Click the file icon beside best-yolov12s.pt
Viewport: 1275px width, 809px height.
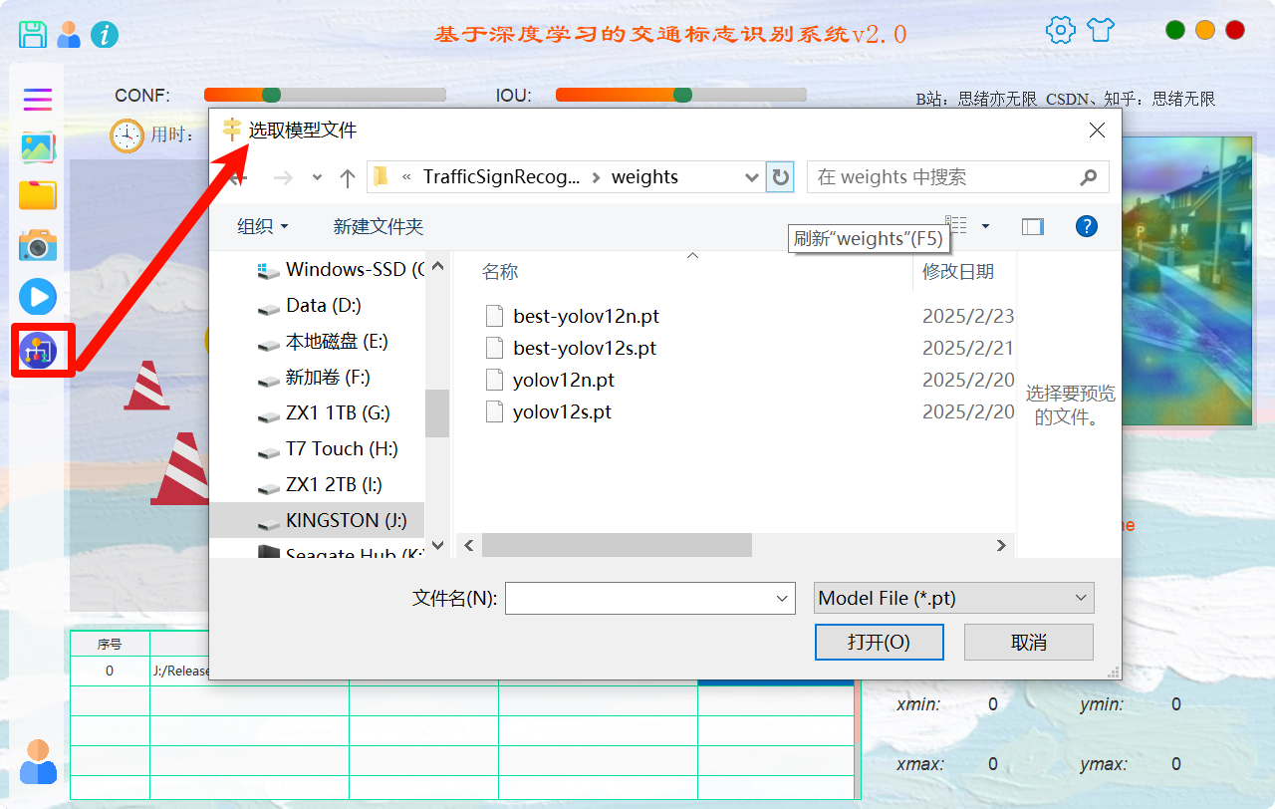pos(495,348)
